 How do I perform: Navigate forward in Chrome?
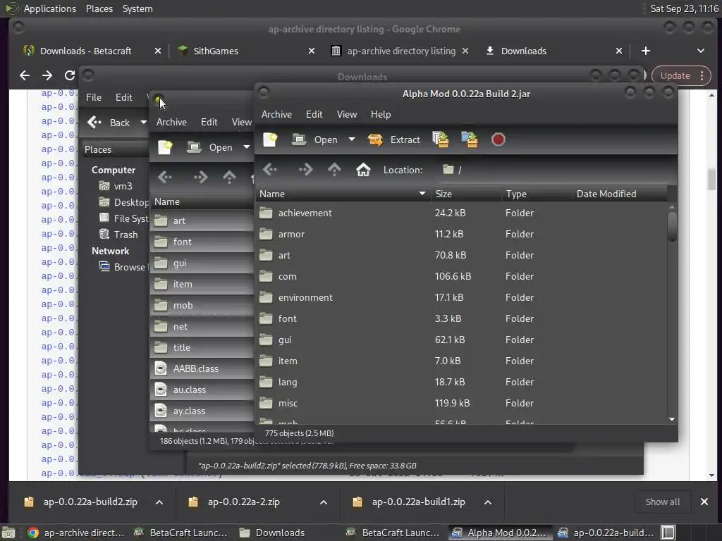(x=47, y=75)
